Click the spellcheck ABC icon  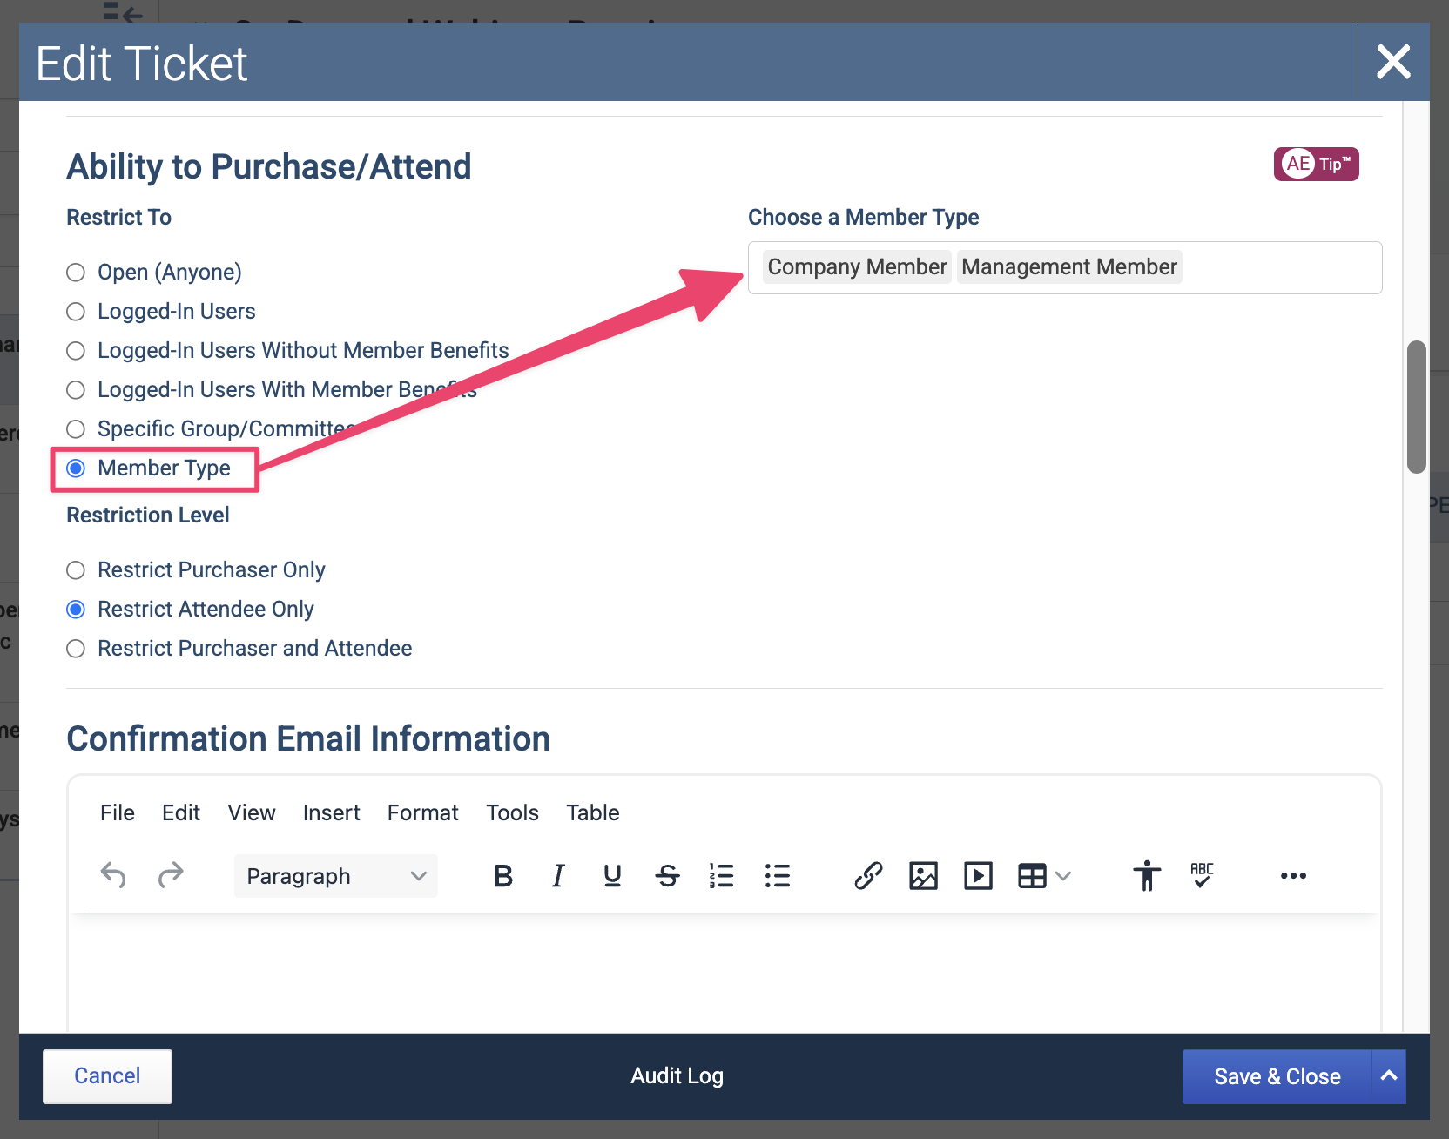coord(1202,876)
